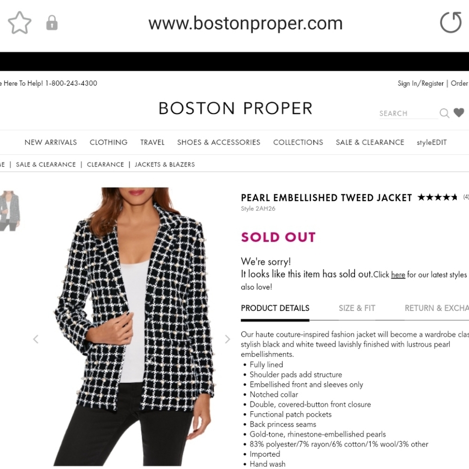469x469 pixels.
Task: Click the left image carousel arrow
Action: pyautogui.click(x=36, y=339)
